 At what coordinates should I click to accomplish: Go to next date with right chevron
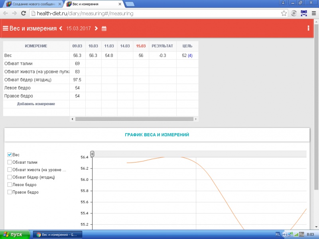(96, 29)
